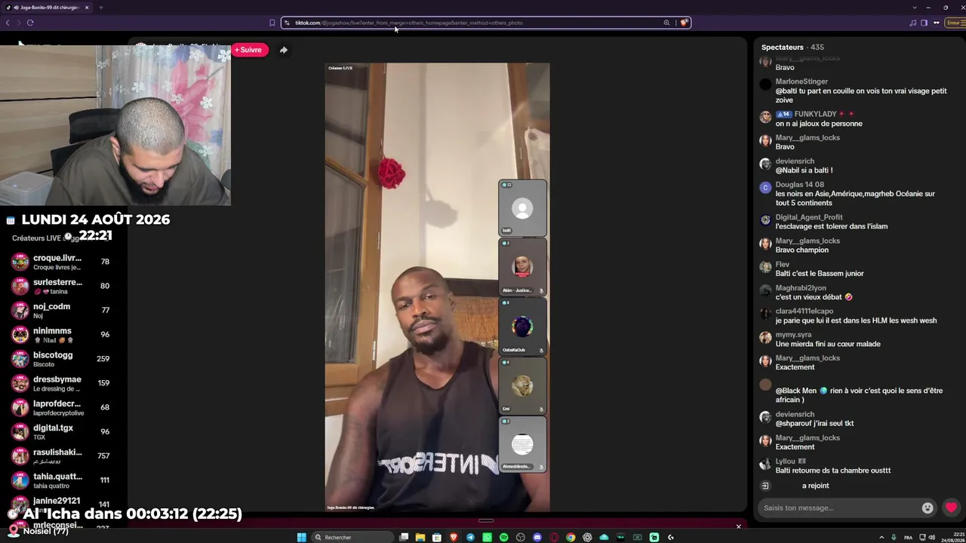This screenshot has height=543, width=966.
Task: Open the Emi guest tile
Action: 522,386
